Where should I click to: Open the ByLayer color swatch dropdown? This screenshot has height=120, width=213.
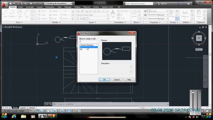[x=157, y=11]
